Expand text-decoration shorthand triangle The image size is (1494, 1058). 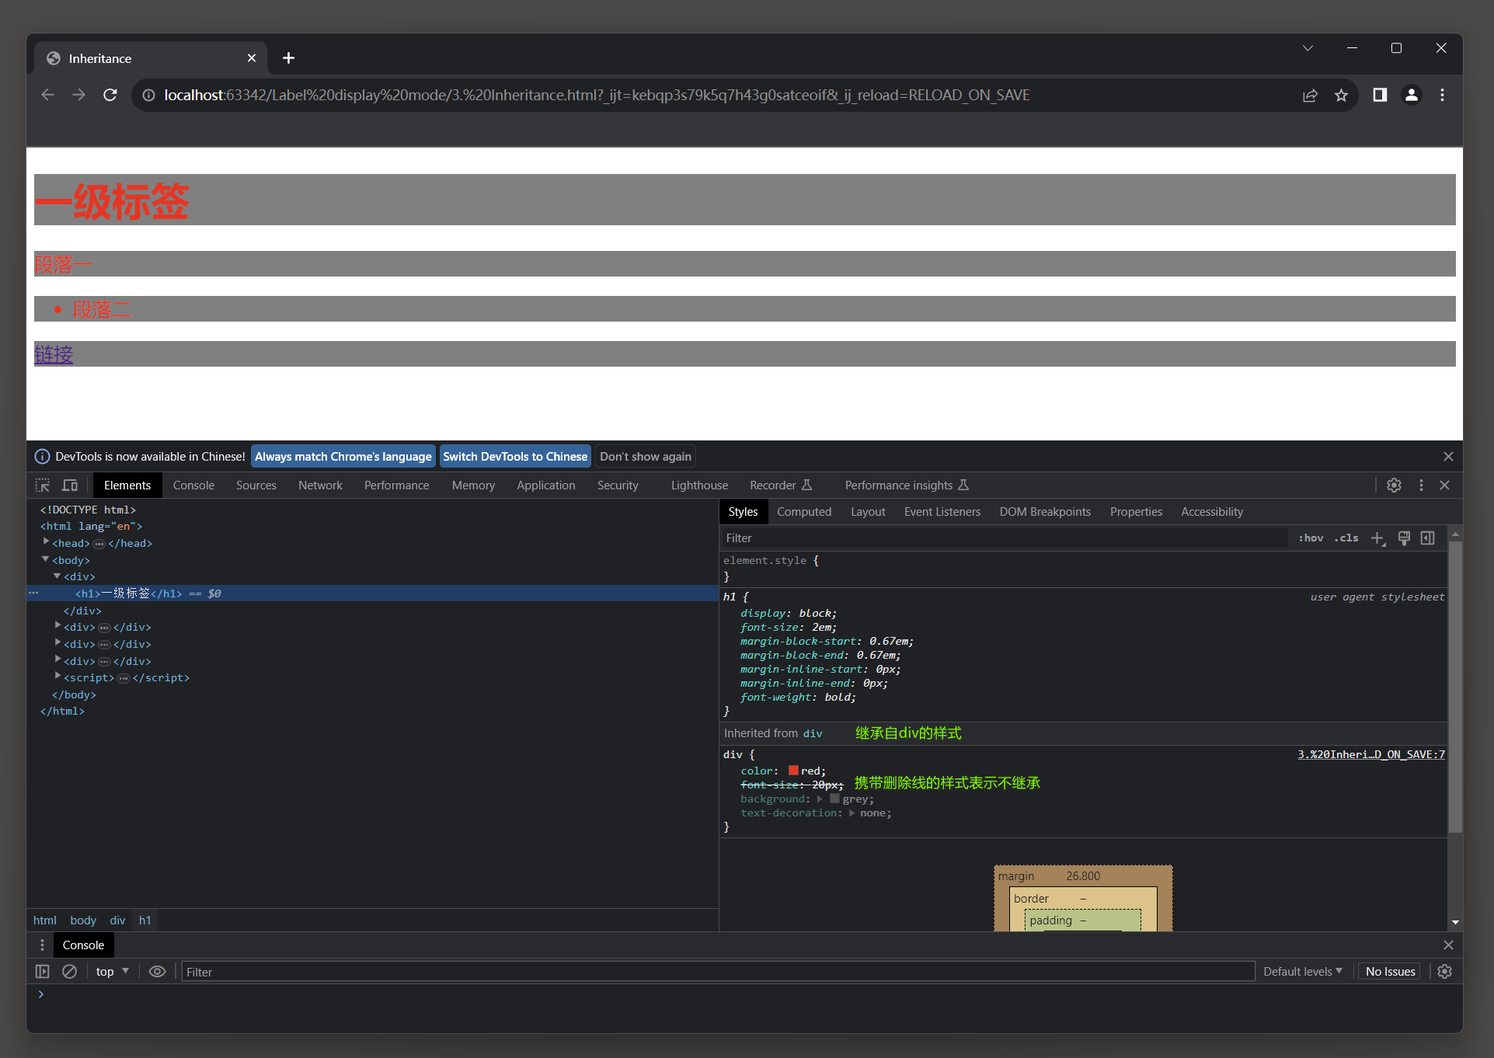coord(851,813)
